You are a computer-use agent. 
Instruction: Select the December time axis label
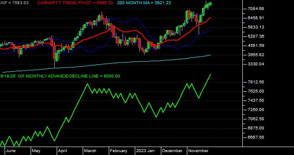tap(172, 151)
